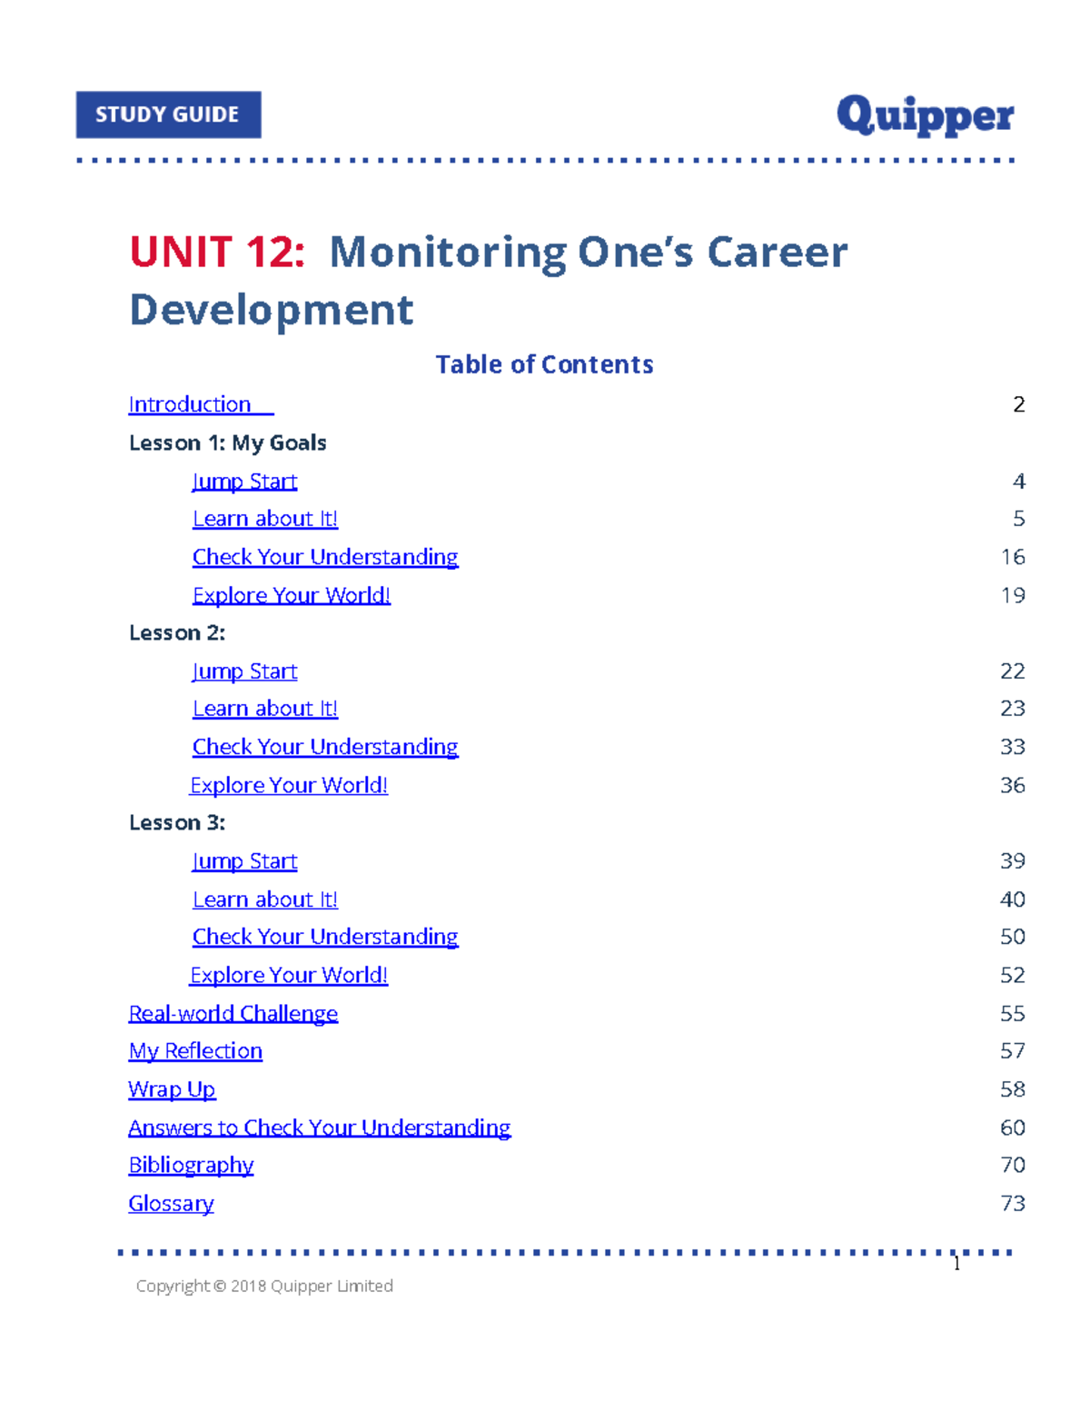This screenshot has width=1090, height=1411.
Task: Open the Wrap Up section
Action: pyautogui.click(x=172, y=1089)
